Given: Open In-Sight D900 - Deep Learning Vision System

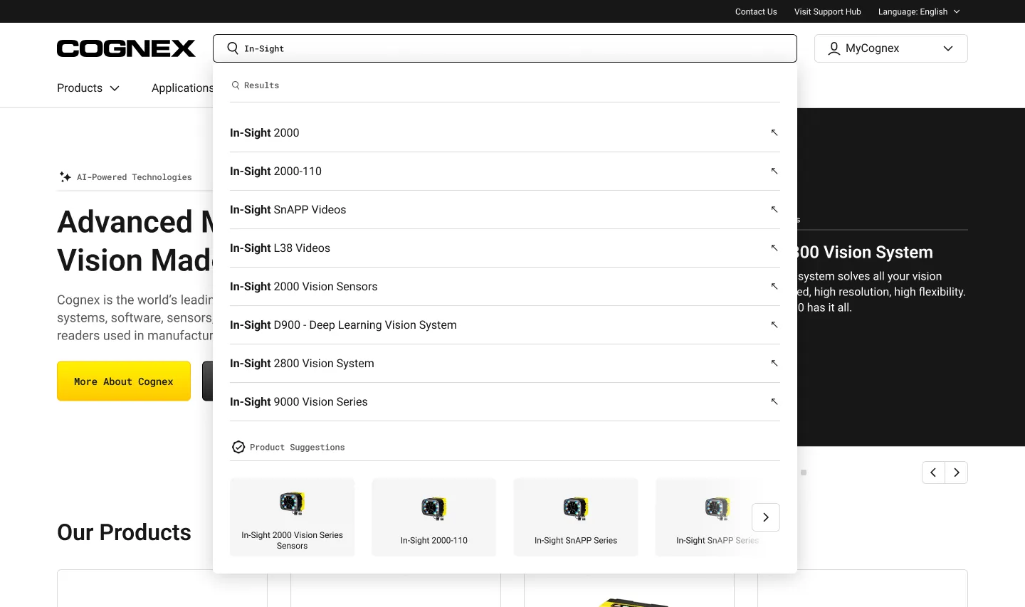Looking at the screenshot, I should point(505,324).
